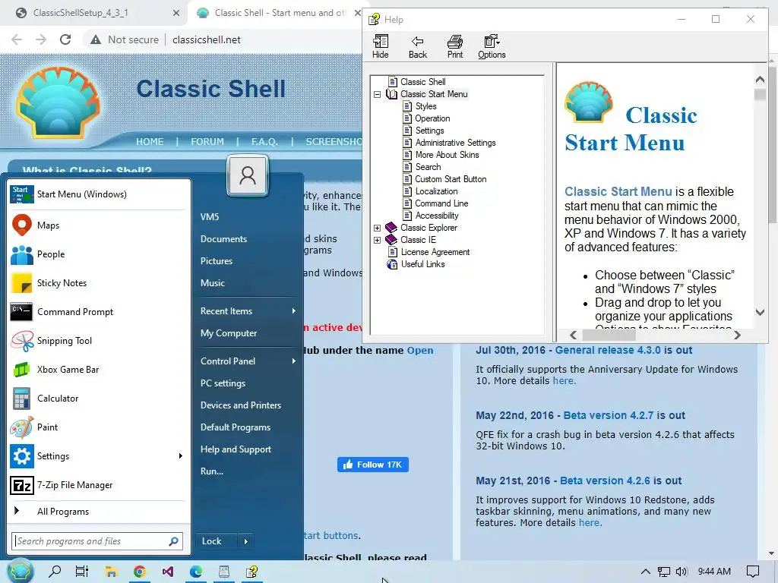The image size is (778, 583).
Task: Open Start Menu (Windows) entry
Action: (x=98, y=194)
